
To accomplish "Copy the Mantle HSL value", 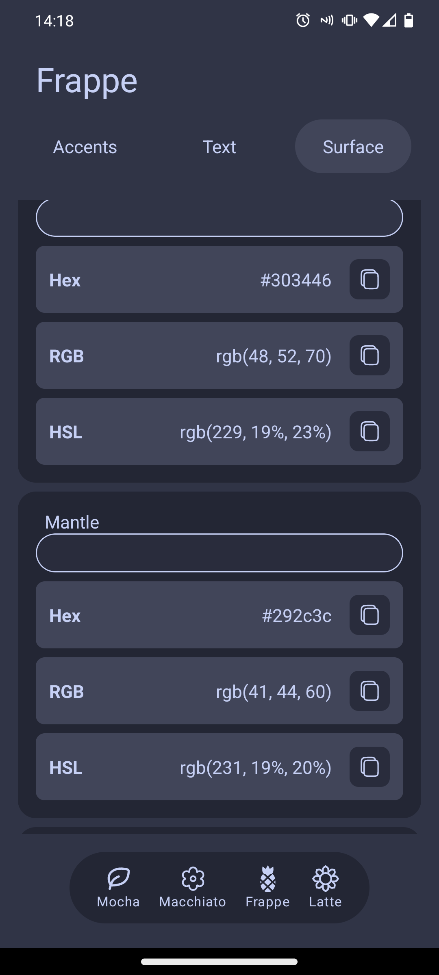I will (369, 767).
